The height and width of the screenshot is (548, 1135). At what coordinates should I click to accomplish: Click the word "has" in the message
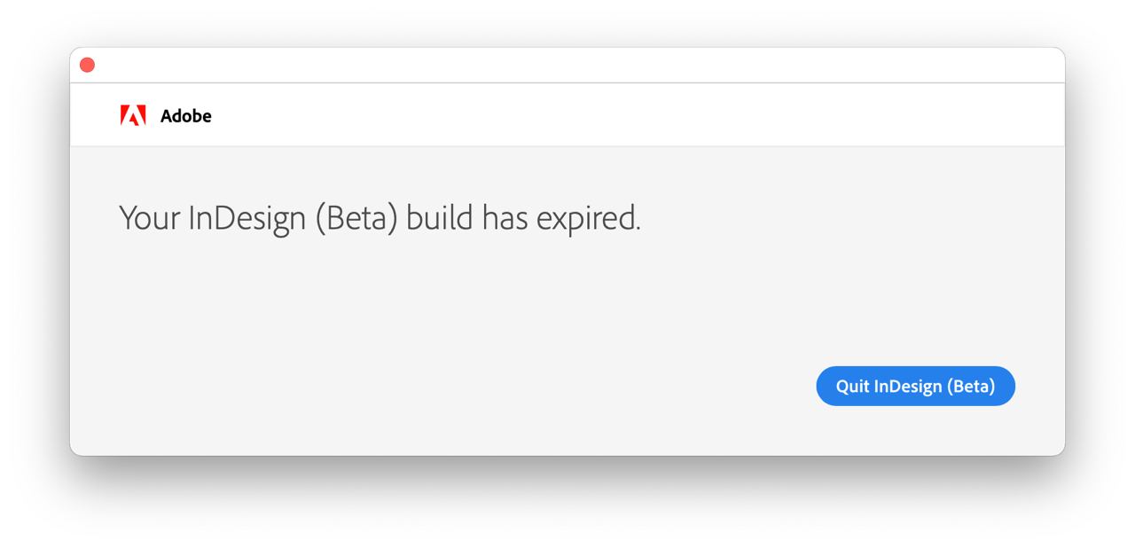tap(505, 218)
